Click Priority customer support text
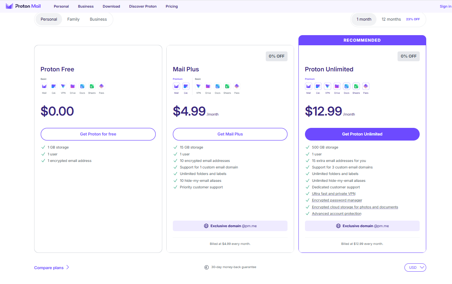This screenshot has width=452, height=284. [201, 187]
